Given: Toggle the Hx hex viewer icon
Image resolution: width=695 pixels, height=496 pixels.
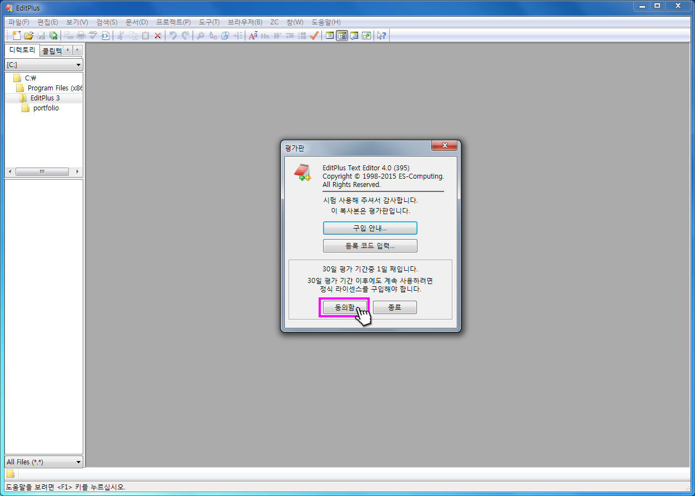Looking at the screenshot, I should (265, 36).
